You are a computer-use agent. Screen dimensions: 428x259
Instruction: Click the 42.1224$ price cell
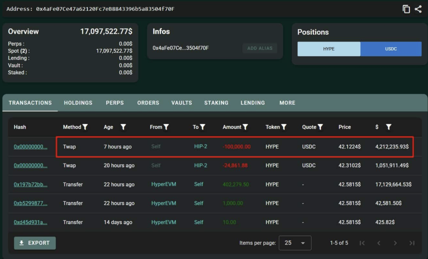coord(350,147)
